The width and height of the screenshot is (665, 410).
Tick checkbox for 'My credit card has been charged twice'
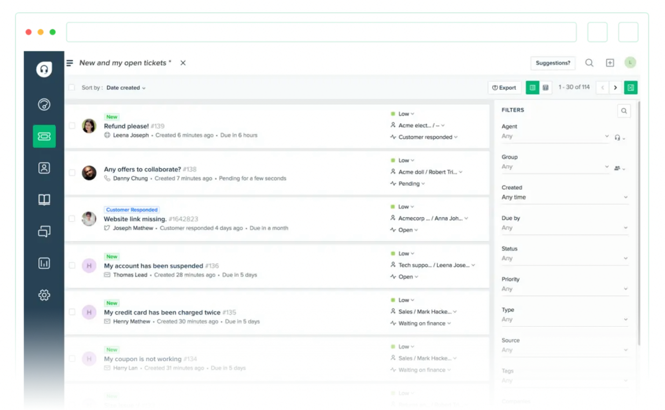tap(72, 312)
